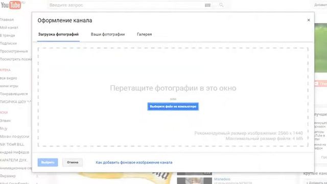Open Андрей Нифёдов subscription
The width and height of the screenshot is (327, 184).
pos(14,152)
